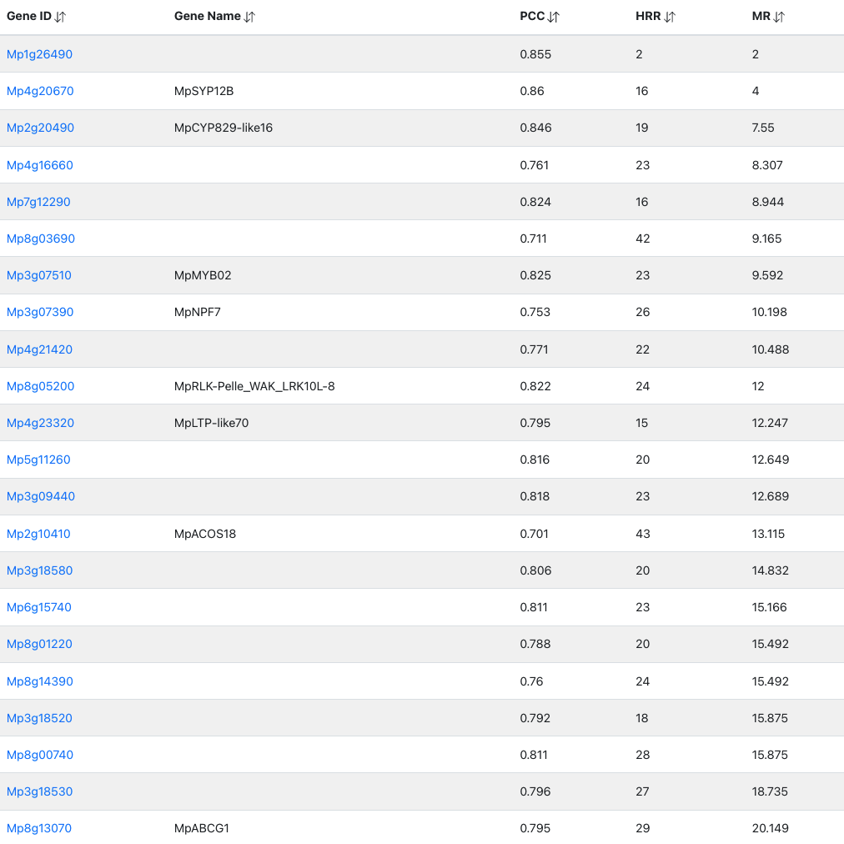Click the Gene Name header label
The height and width of the screenshot is (844, 844).
point(207,17)
